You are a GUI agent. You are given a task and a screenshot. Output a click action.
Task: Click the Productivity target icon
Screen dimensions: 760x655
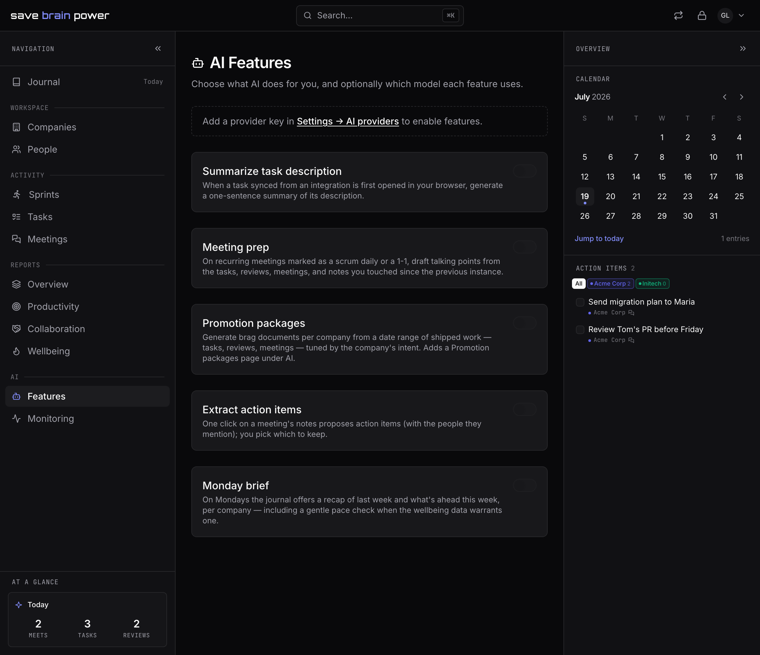coord(16,307)
